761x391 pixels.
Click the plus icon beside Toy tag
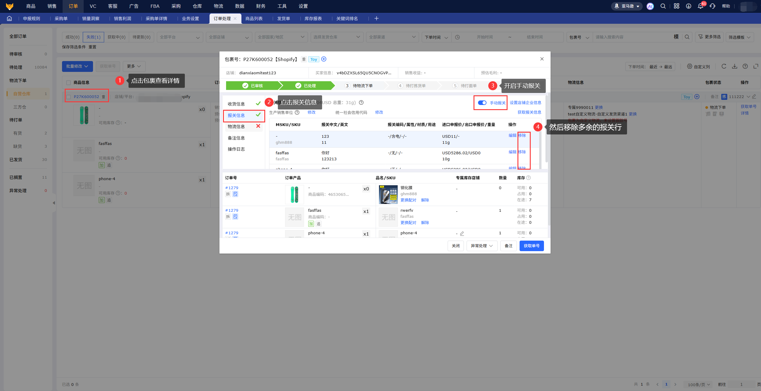[324, 59]
